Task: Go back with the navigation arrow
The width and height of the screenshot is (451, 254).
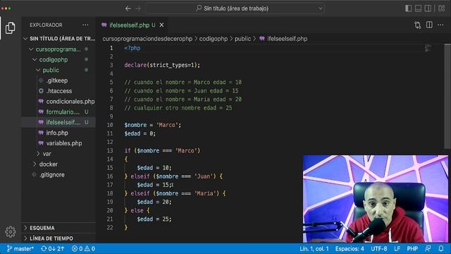Action: tap(128, 8)
